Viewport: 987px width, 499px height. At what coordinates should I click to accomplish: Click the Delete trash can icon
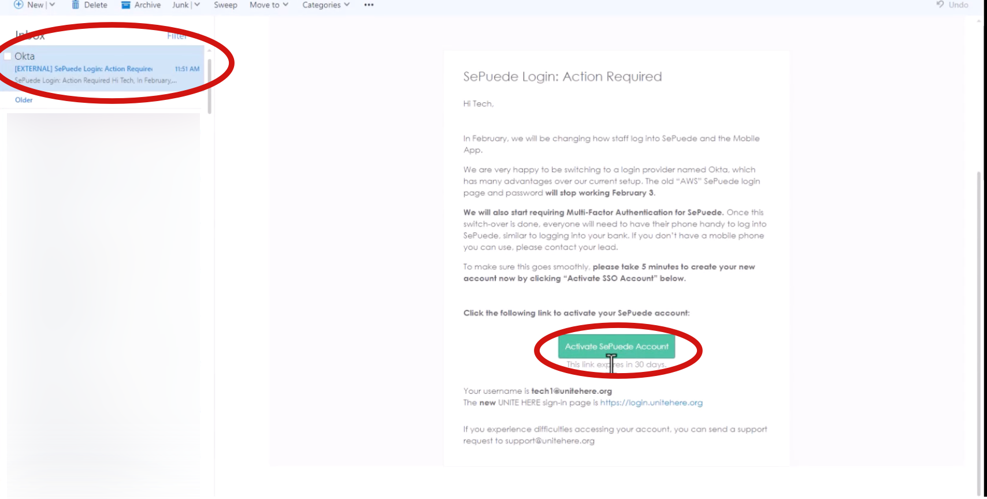(75, 5)
